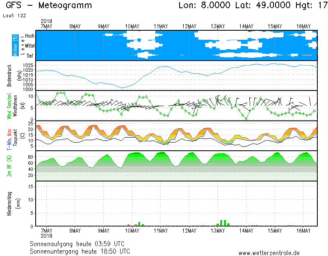Click the blue Wolken (%) label box
The height and width of the screenshot is (256, 328).
click(x=15, y=45)
